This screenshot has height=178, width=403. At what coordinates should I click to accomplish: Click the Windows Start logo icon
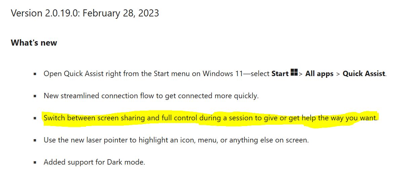click(x=294, y=72)
